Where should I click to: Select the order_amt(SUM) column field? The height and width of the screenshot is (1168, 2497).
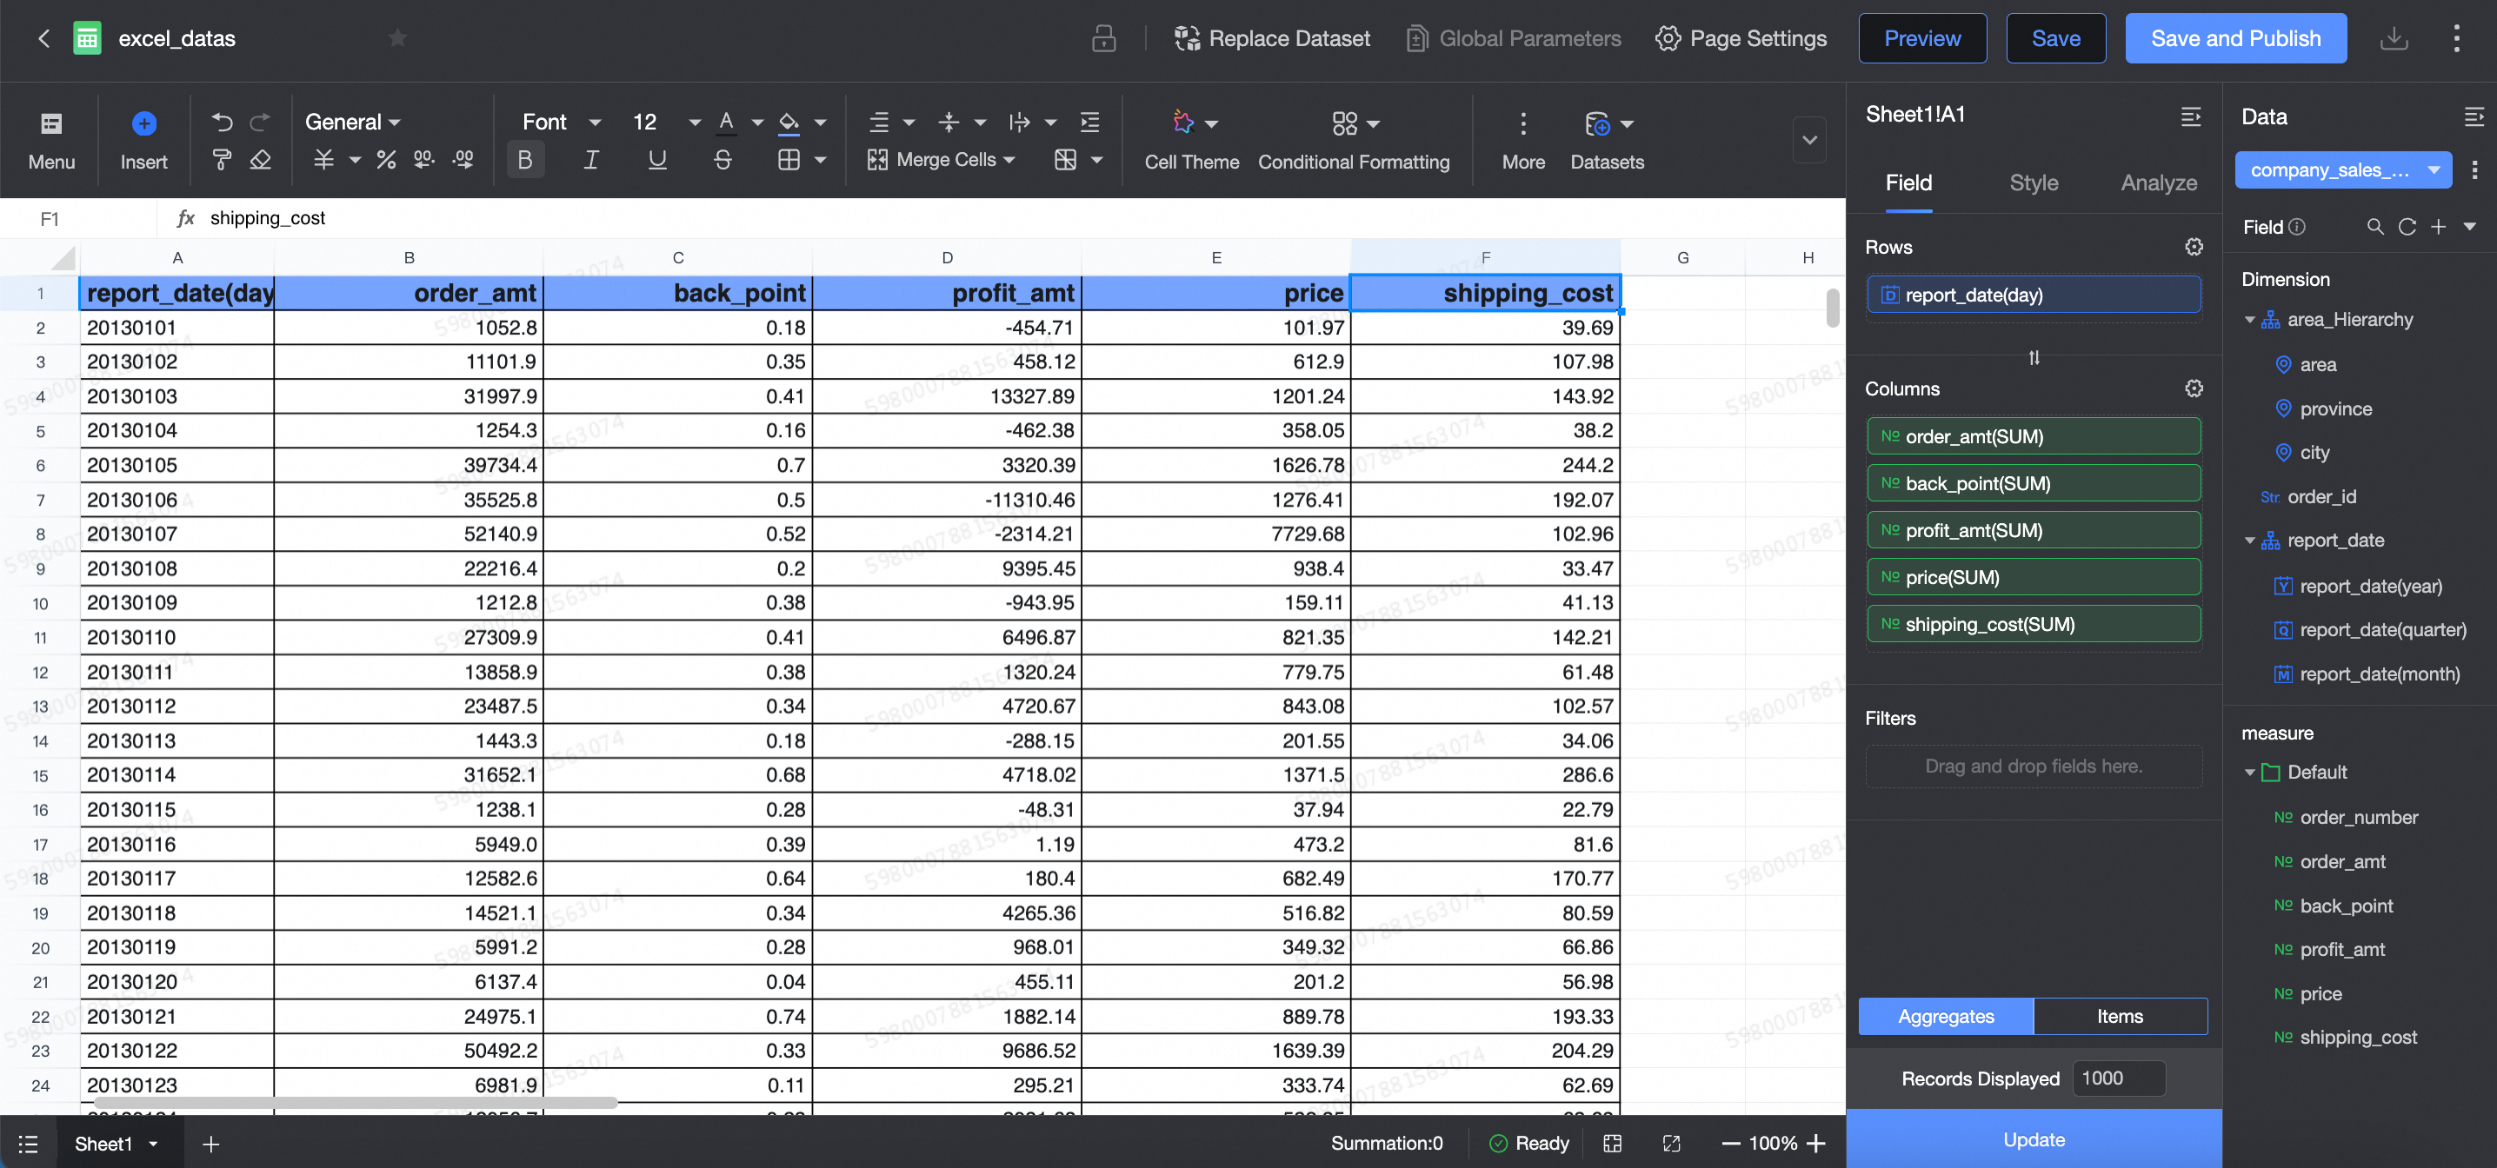coord(2033,436)
